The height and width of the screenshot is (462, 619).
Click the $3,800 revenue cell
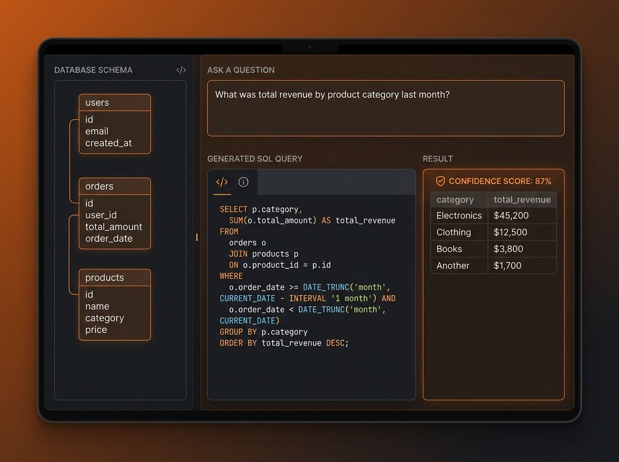(x=523, y=249)
